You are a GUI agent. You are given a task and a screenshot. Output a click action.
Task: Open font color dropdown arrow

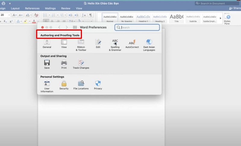[x=38, y=21]
